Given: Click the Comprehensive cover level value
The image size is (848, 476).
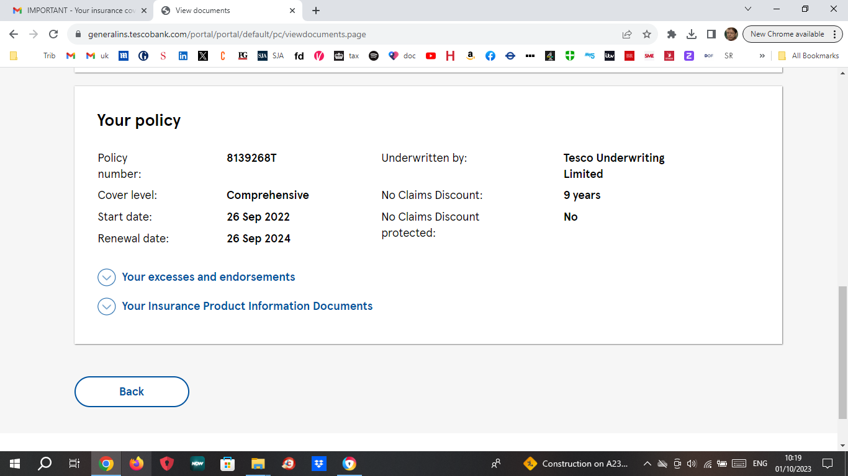Looking at the screenshot, I should pyautogui.click(x=268, y=195).
